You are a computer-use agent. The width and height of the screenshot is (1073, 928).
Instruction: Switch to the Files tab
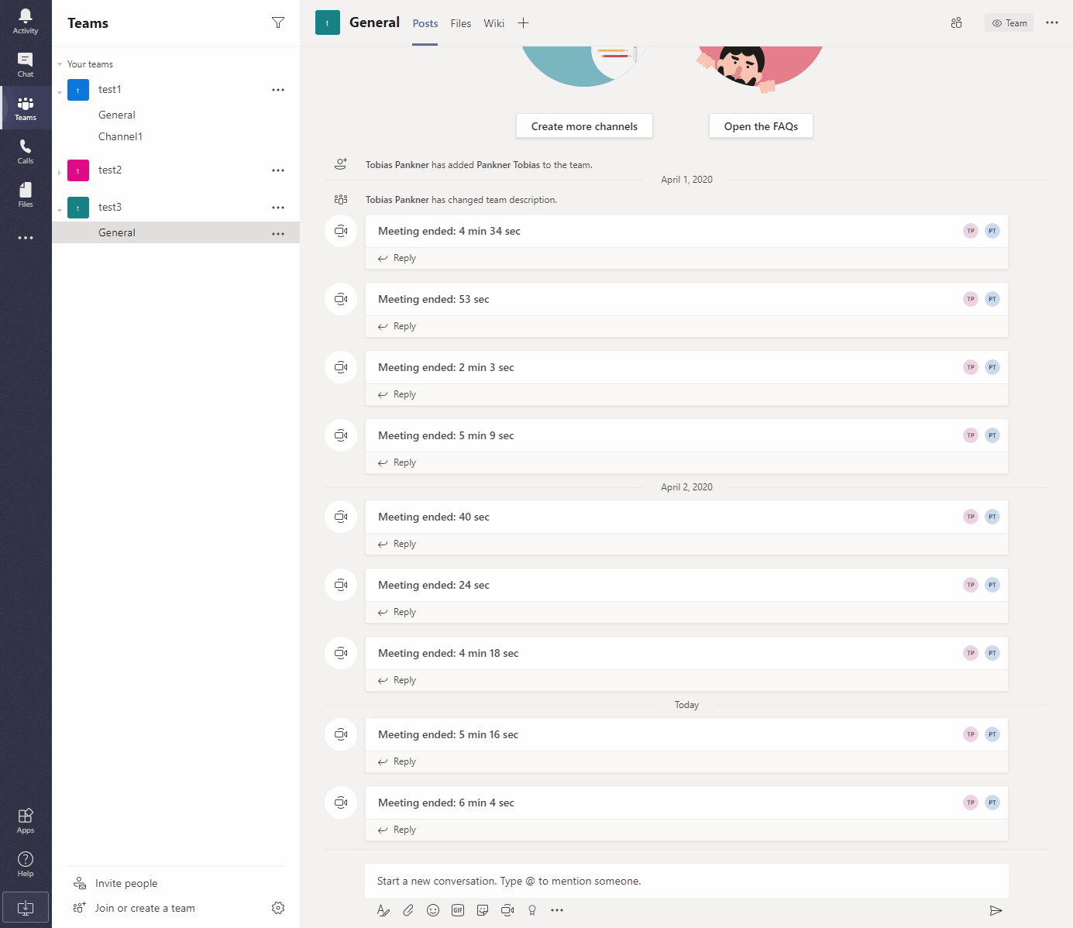461,24
